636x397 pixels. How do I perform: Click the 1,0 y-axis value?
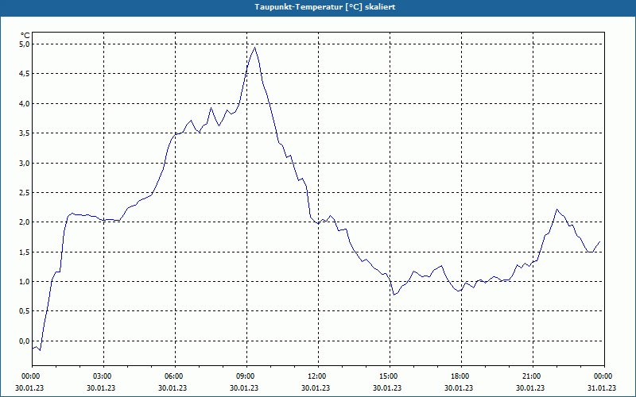[25, 282]
